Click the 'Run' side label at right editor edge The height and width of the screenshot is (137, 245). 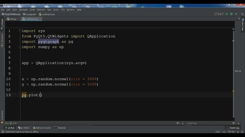[x=238, y=71]
